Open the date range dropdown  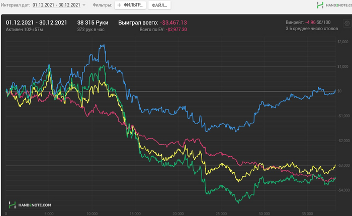[56, 5]
